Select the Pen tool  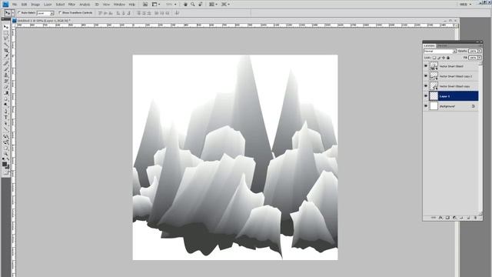click(6, 112)
